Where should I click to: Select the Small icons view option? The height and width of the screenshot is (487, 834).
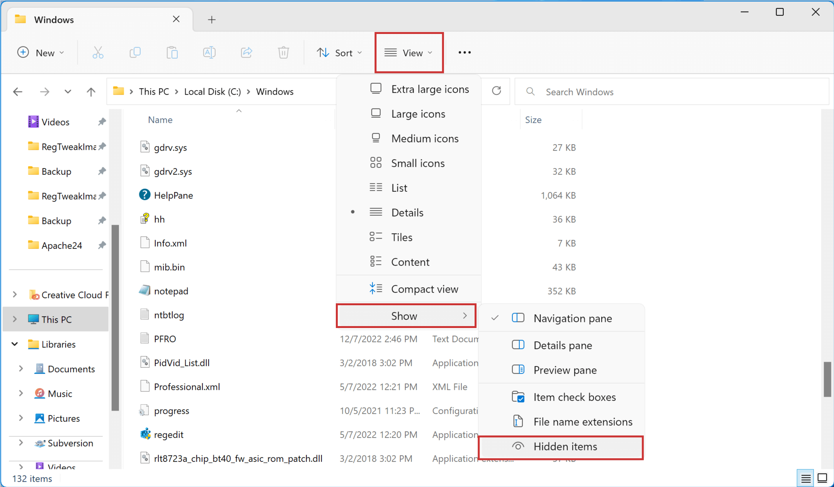[x=417, y=163]
